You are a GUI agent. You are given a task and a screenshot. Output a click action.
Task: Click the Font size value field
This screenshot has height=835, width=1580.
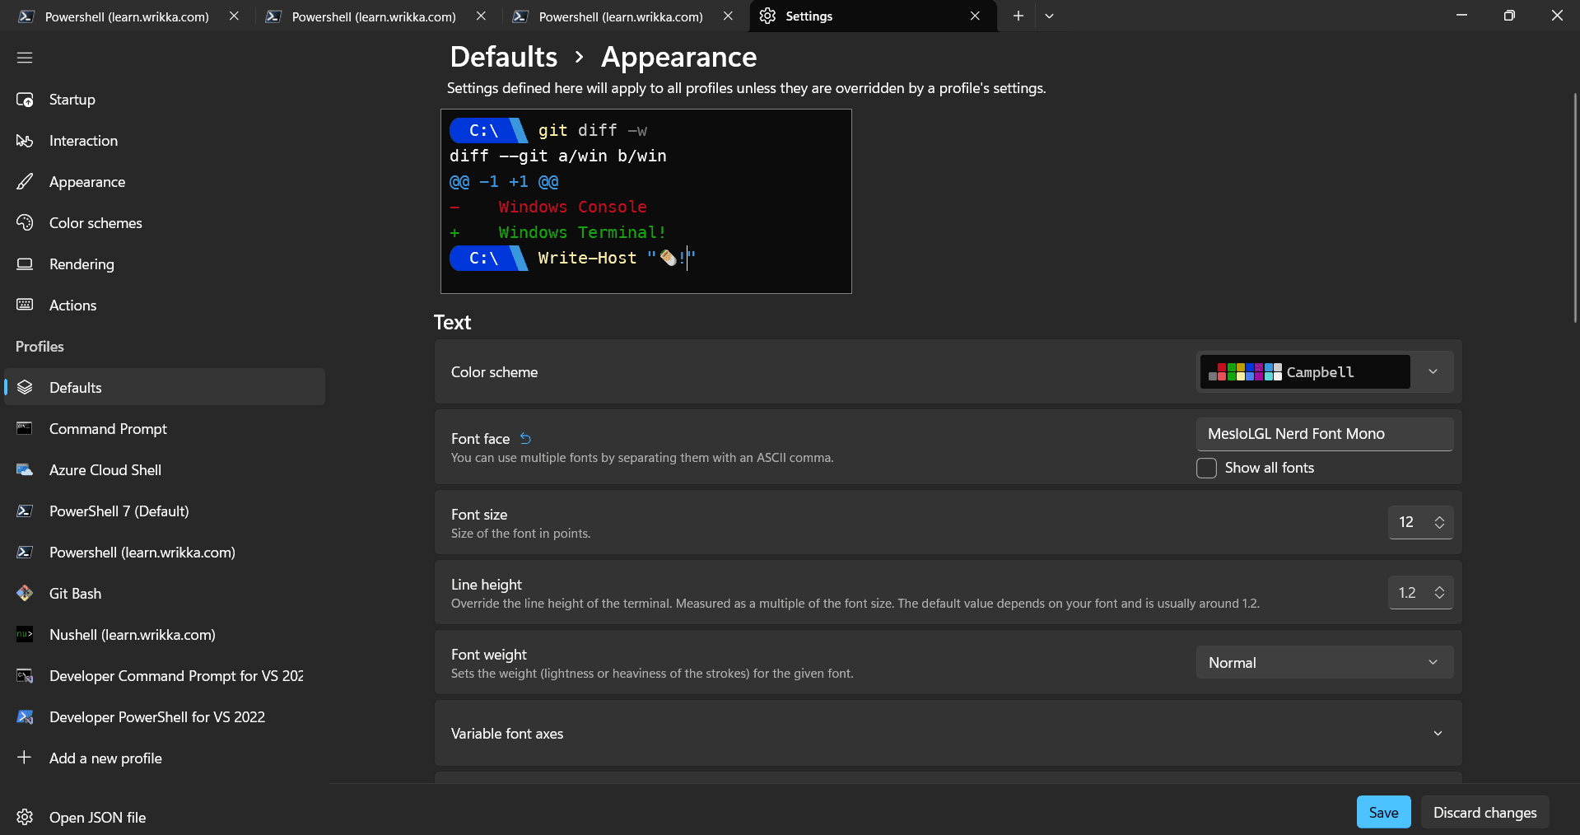(1408, 522)
